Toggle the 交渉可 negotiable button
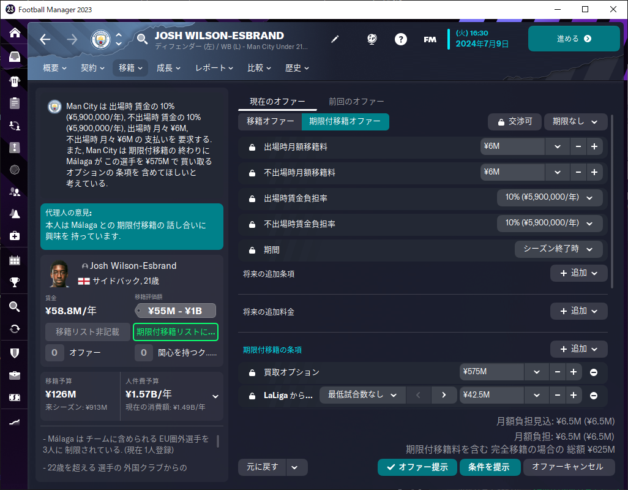Viewport: 628px width, 490px height. pos(514,121)
